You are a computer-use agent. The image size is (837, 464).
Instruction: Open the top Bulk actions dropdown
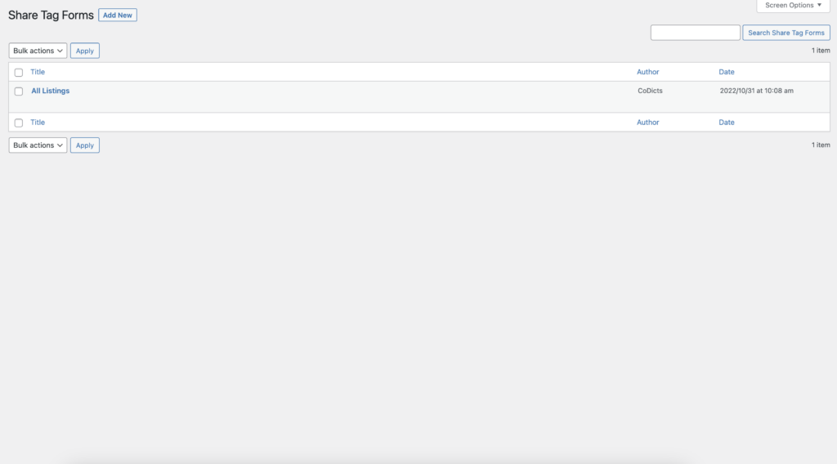38,51
